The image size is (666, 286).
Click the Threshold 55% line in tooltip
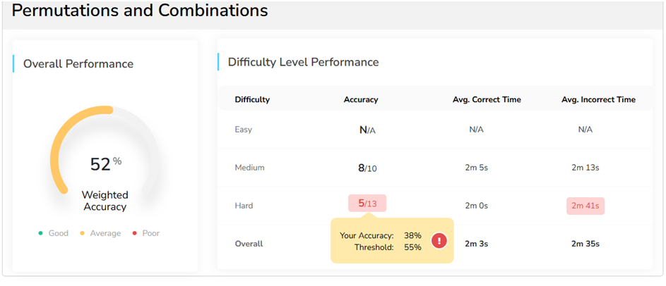click(x=387, y=247)
